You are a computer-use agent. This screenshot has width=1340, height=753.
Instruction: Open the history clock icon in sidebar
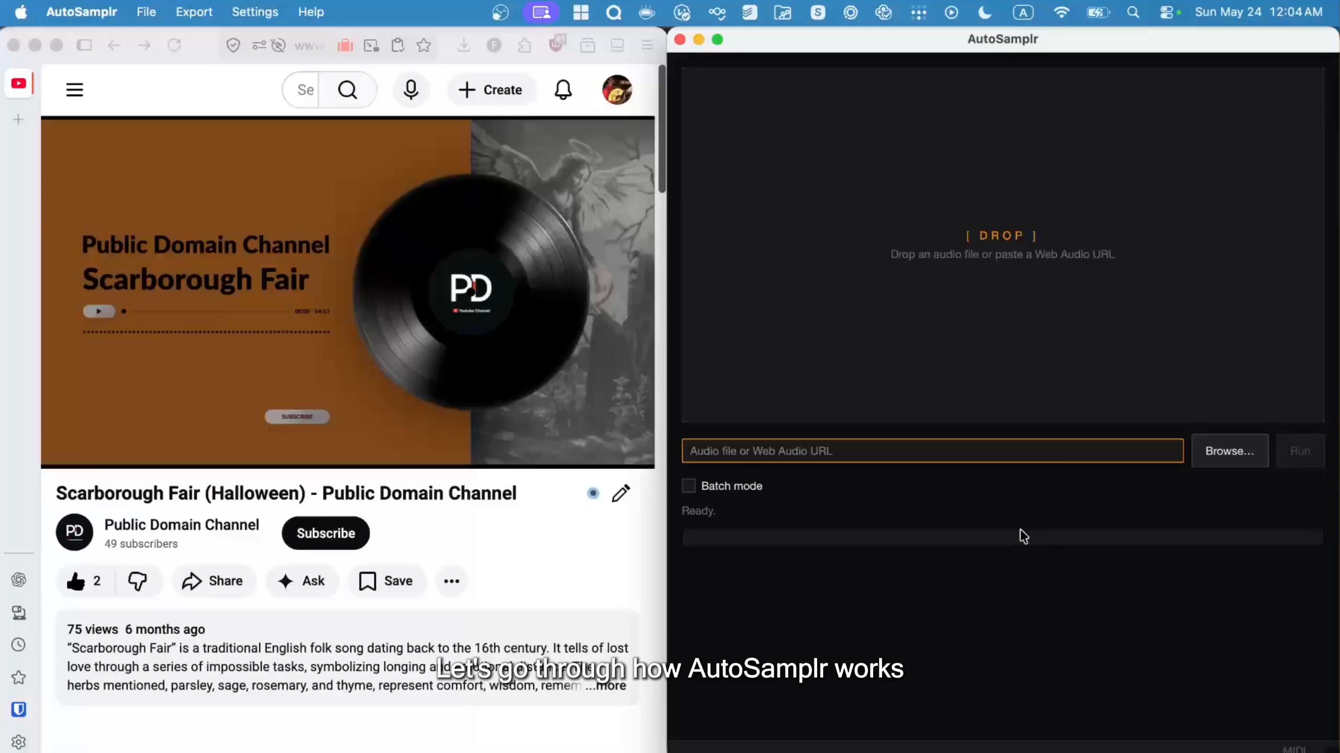[x=19, y=645]
